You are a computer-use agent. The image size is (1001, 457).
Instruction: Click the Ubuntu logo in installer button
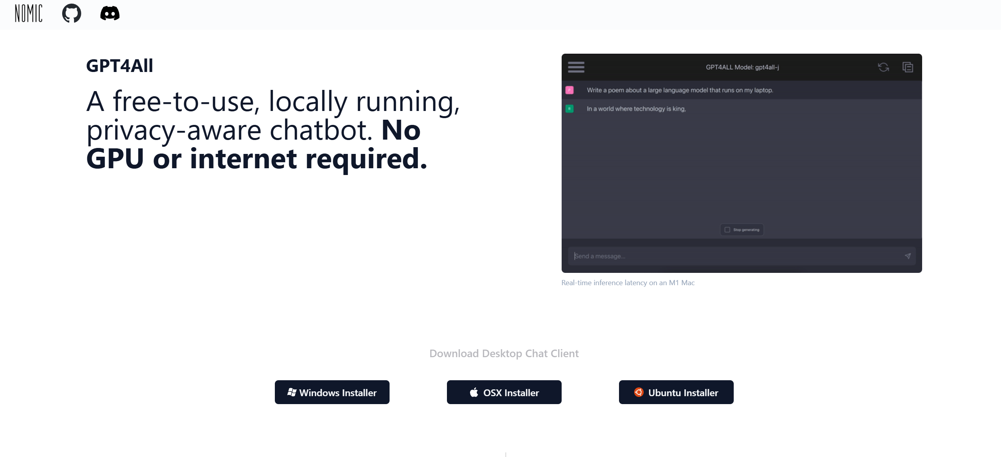[x=639, y=392]
